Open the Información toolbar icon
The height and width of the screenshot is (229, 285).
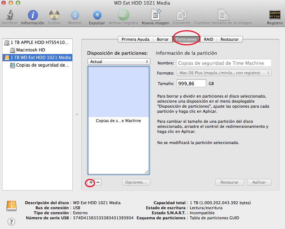tap(33, 15)
